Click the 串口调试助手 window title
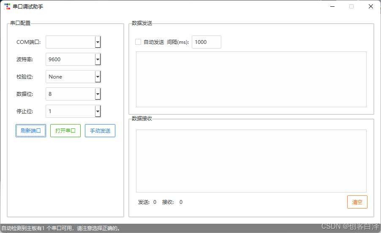Viewport: 381px width, 233px height. point(28,7)
